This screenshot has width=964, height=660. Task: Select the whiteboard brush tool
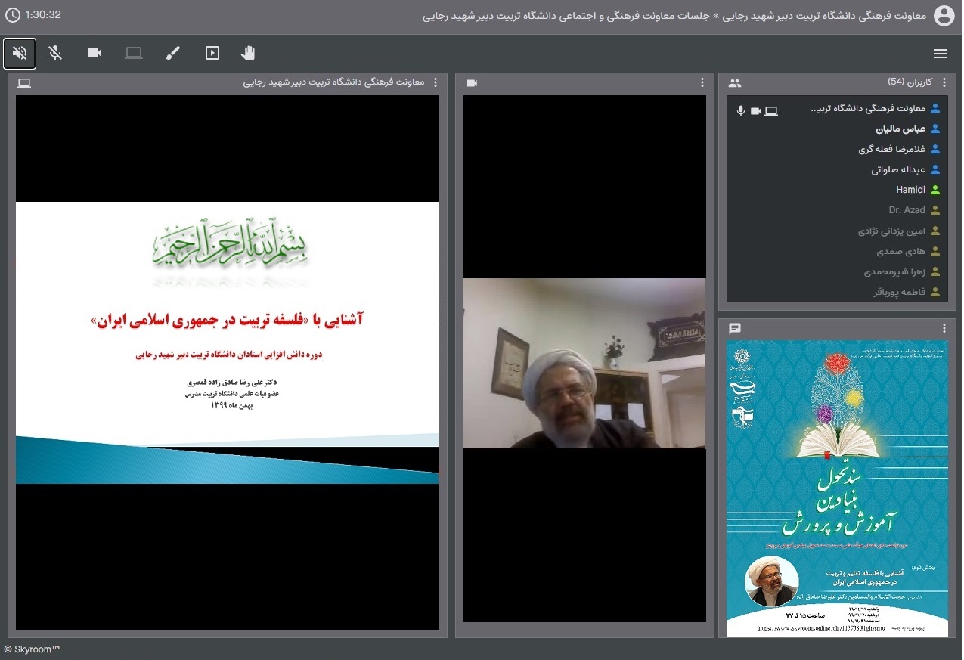tap(173, 53)
